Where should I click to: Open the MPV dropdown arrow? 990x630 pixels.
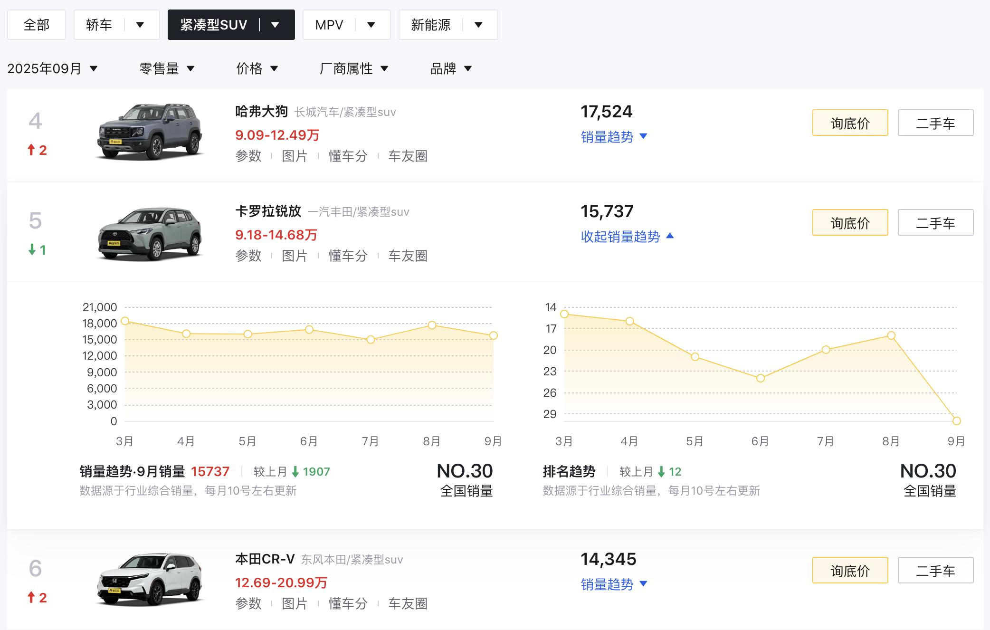[371, 25]
